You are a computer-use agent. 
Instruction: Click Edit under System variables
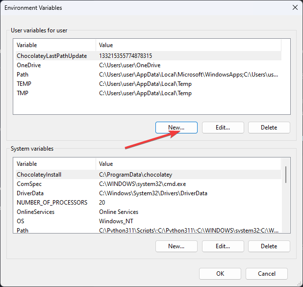[223, 246]
